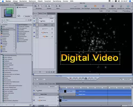Screen dimensions: 133x107
Task: Open the Darstellung view dropdown
Action: [x=128, y=11]
